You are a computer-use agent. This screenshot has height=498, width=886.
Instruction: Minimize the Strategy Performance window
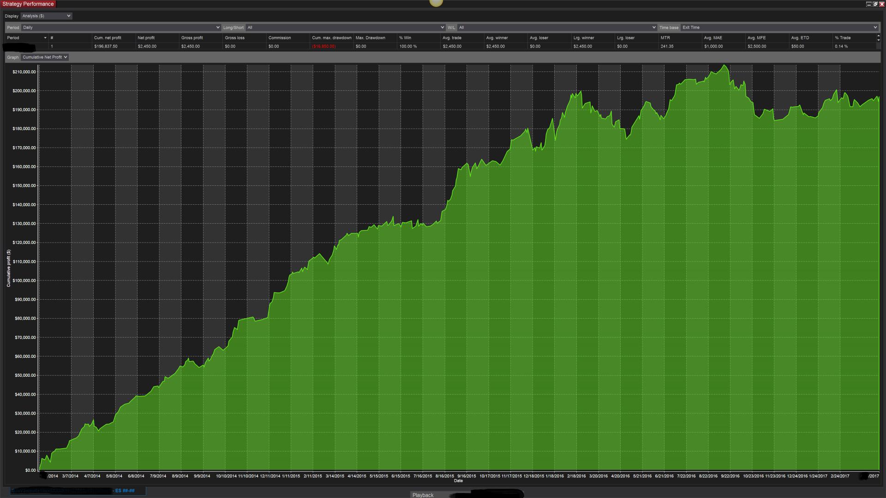click(x=868, y=4)
